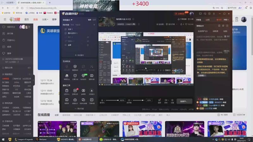Open 星海任务 icon with red badge
Image resolution: width=253 pixels, height=142 pixels.
75,91
